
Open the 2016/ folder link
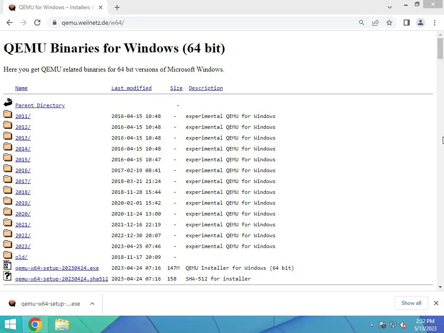pyautogui.click(x=23, y=170)
